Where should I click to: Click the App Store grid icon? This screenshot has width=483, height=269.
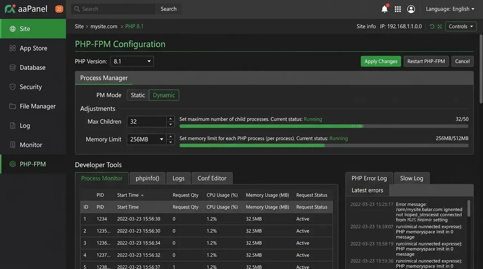(x=13, y=48)
